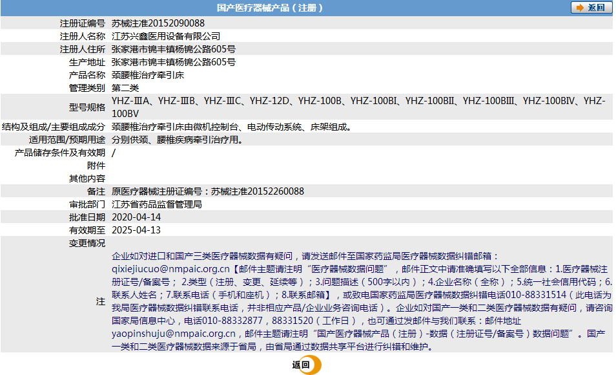Screen dimensions: 616x375
Task: Click management category value 第二类
Action: [125, 88]
